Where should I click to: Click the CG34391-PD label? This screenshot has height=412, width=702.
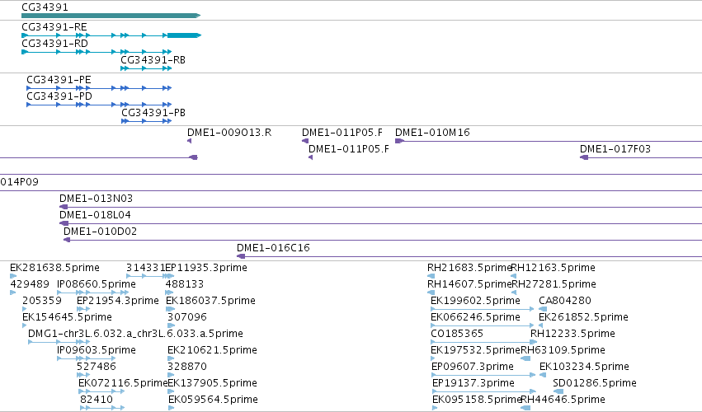(59, 96)
